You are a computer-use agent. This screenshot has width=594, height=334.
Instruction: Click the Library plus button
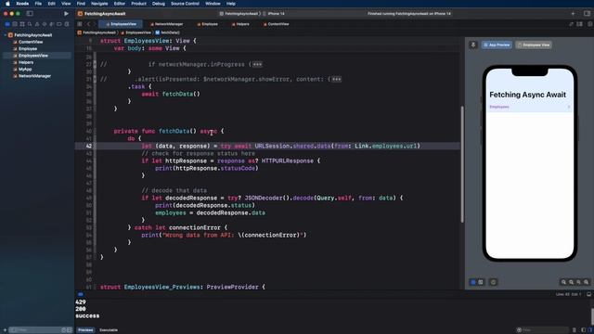click(573, 14)
